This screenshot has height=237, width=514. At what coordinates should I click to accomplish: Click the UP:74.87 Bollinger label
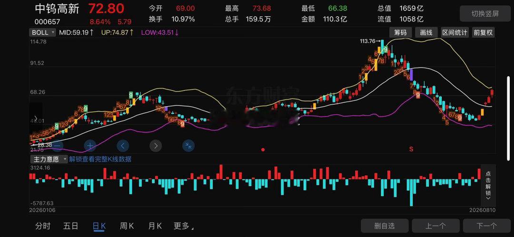point(118,32)
